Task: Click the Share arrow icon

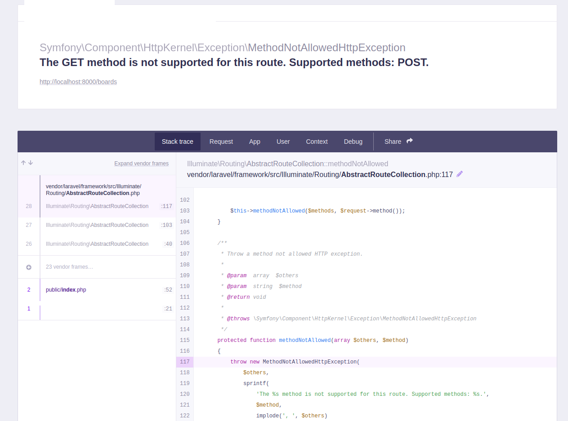Action: pos(410,141)
